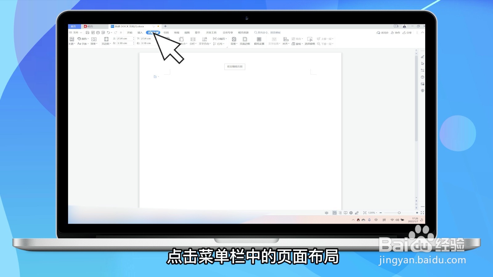
Task: Click the eye protection mode icon
Action: click(x=327, y=213)
